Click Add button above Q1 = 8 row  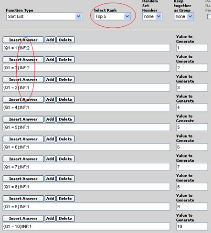pyautogui.click(x=50, y=179)
